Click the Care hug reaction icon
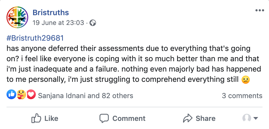This screenshot has width=269, height=129. coord(21,95)
